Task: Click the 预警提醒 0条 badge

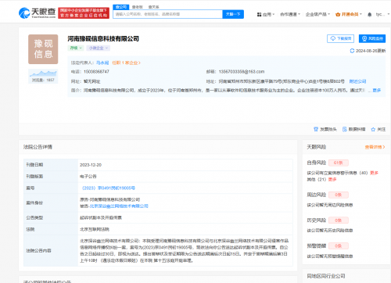Action: coord(339,245)
